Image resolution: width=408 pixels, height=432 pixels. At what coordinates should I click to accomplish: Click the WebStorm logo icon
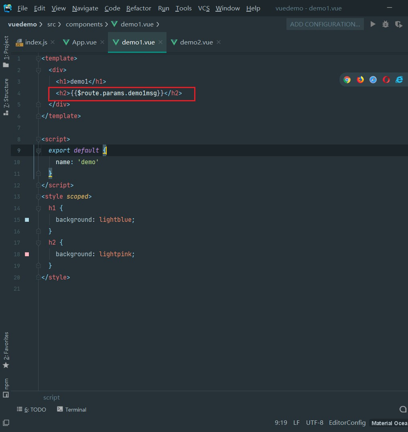pyautogui.click(x=8, y=8)
